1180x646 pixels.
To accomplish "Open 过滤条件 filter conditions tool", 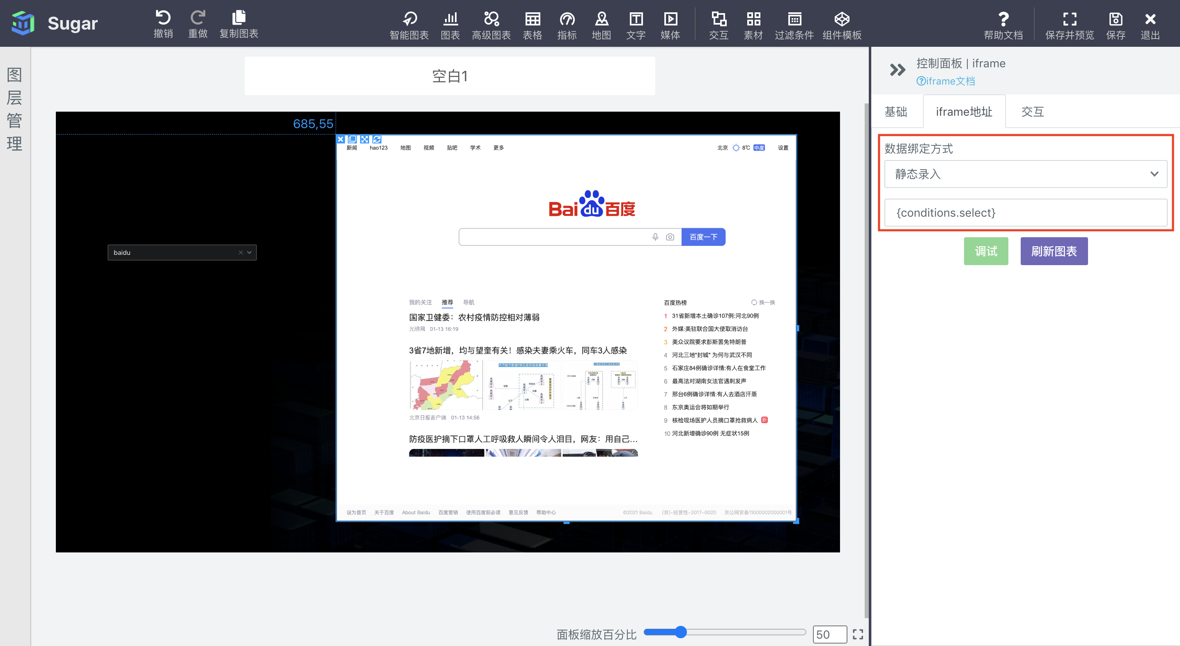I will click(794, 25).
